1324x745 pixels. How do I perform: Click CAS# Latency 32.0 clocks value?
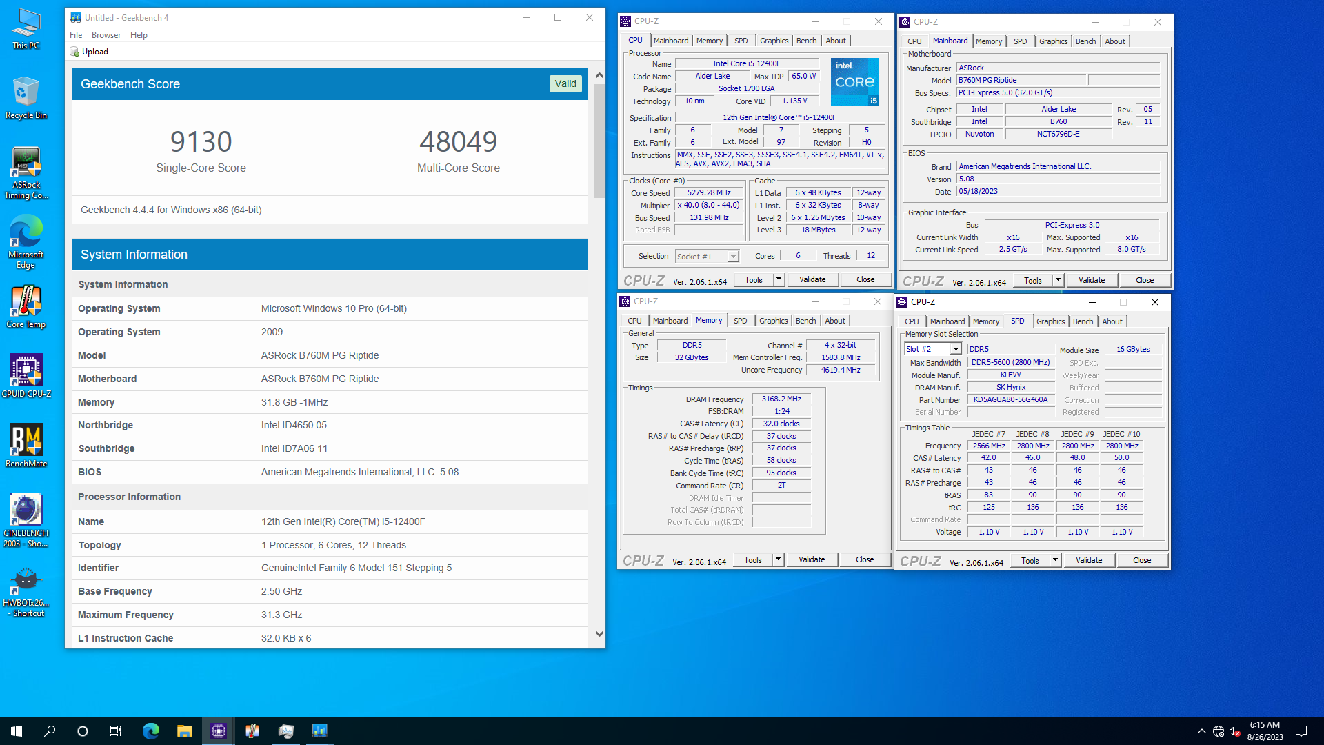pyautogui.click(x=781, y=424)
